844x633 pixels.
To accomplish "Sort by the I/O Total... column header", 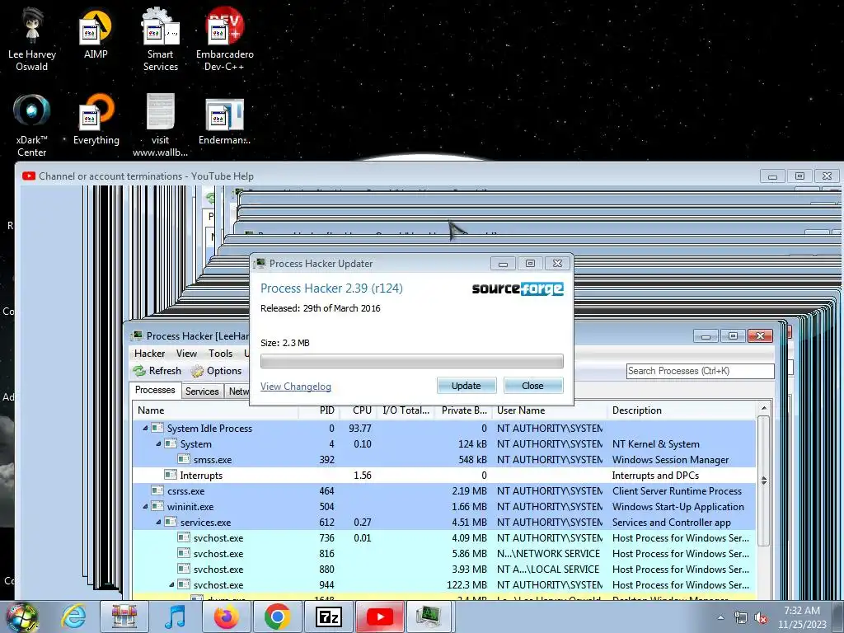I will click(x=406, y=410).
